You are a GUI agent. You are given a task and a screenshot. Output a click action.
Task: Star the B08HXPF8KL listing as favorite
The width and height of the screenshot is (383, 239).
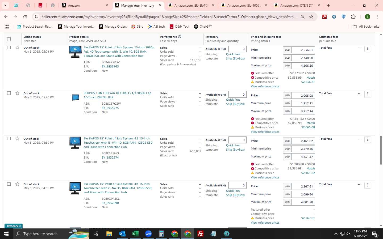pyautogui.click(x=17, y=184)
